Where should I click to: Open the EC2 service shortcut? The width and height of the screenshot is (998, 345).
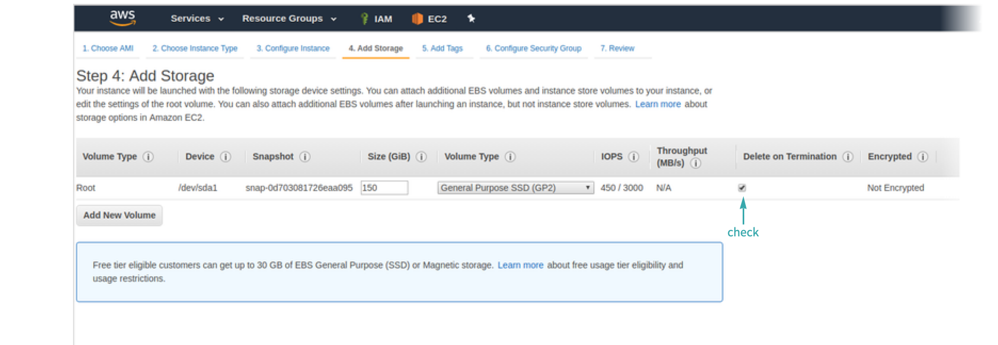(x=430, y=19)
